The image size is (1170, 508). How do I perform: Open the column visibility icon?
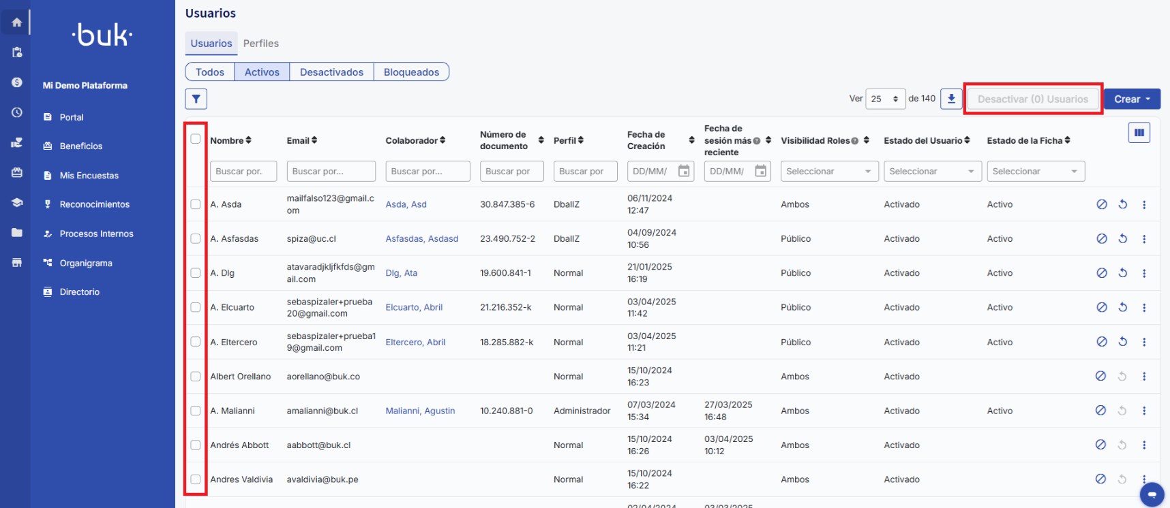(1139, 133)
